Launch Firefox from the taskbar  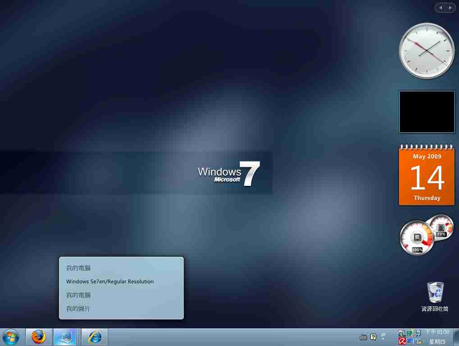tap(39, 337)
